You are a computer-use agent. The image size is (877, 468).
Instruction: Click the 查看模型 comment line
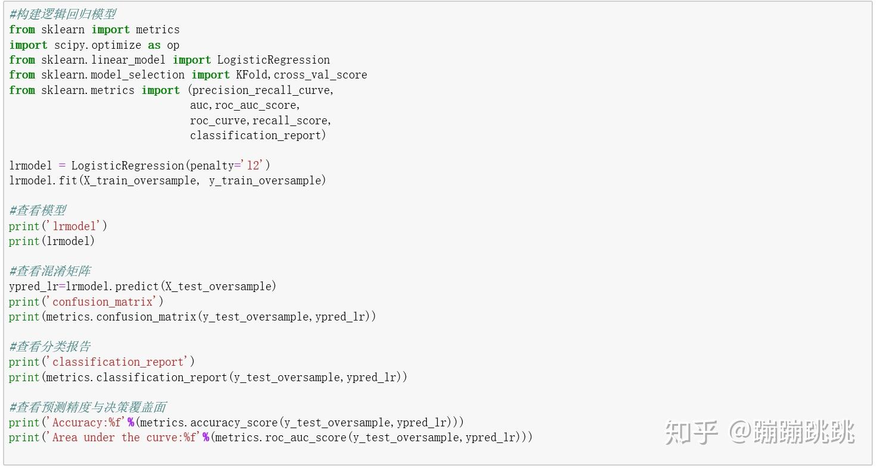coord(38,211)
